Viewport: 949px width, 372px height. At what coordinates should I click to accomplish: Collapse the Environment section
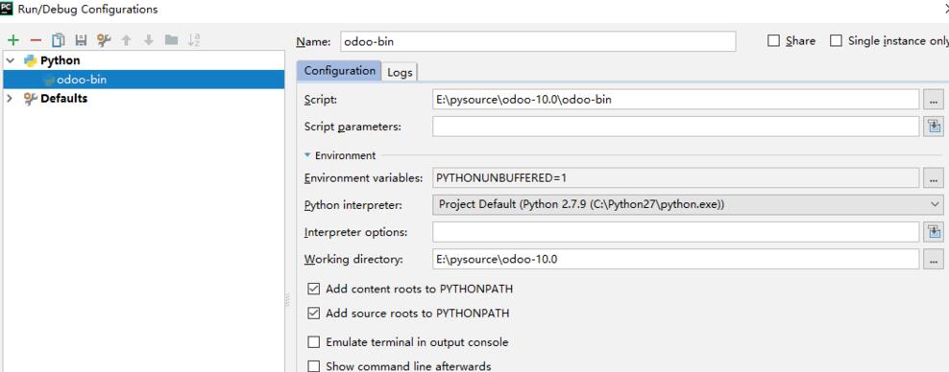click(x=307, y=155)
